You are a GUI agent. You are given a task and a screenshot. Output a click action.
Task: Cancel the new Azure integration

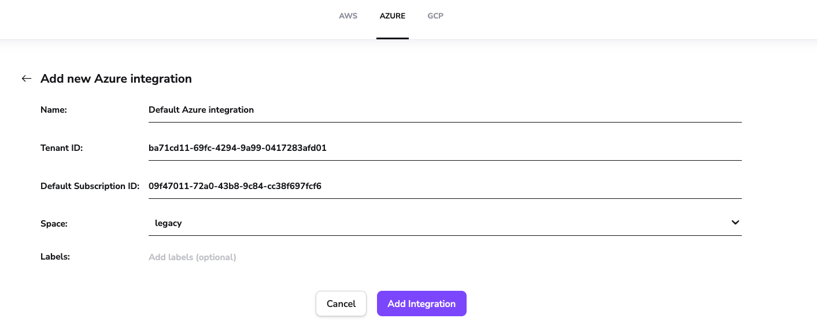(341, 304)
